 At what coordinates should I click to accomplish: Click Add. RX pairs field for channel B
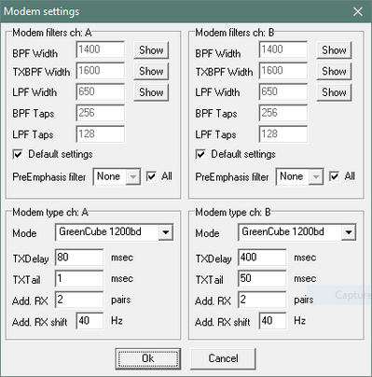[x=262, y=300]
